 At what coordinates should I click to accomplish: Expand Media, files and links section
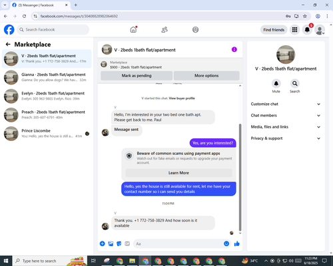click(286, 127)
